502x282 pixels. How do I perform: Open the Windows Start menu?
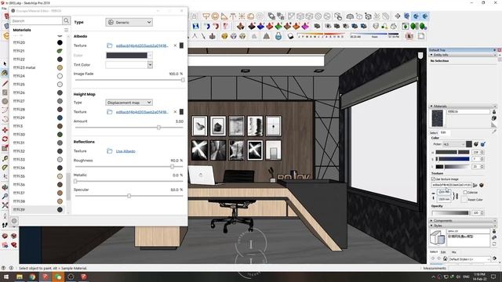tap(5, 277)
